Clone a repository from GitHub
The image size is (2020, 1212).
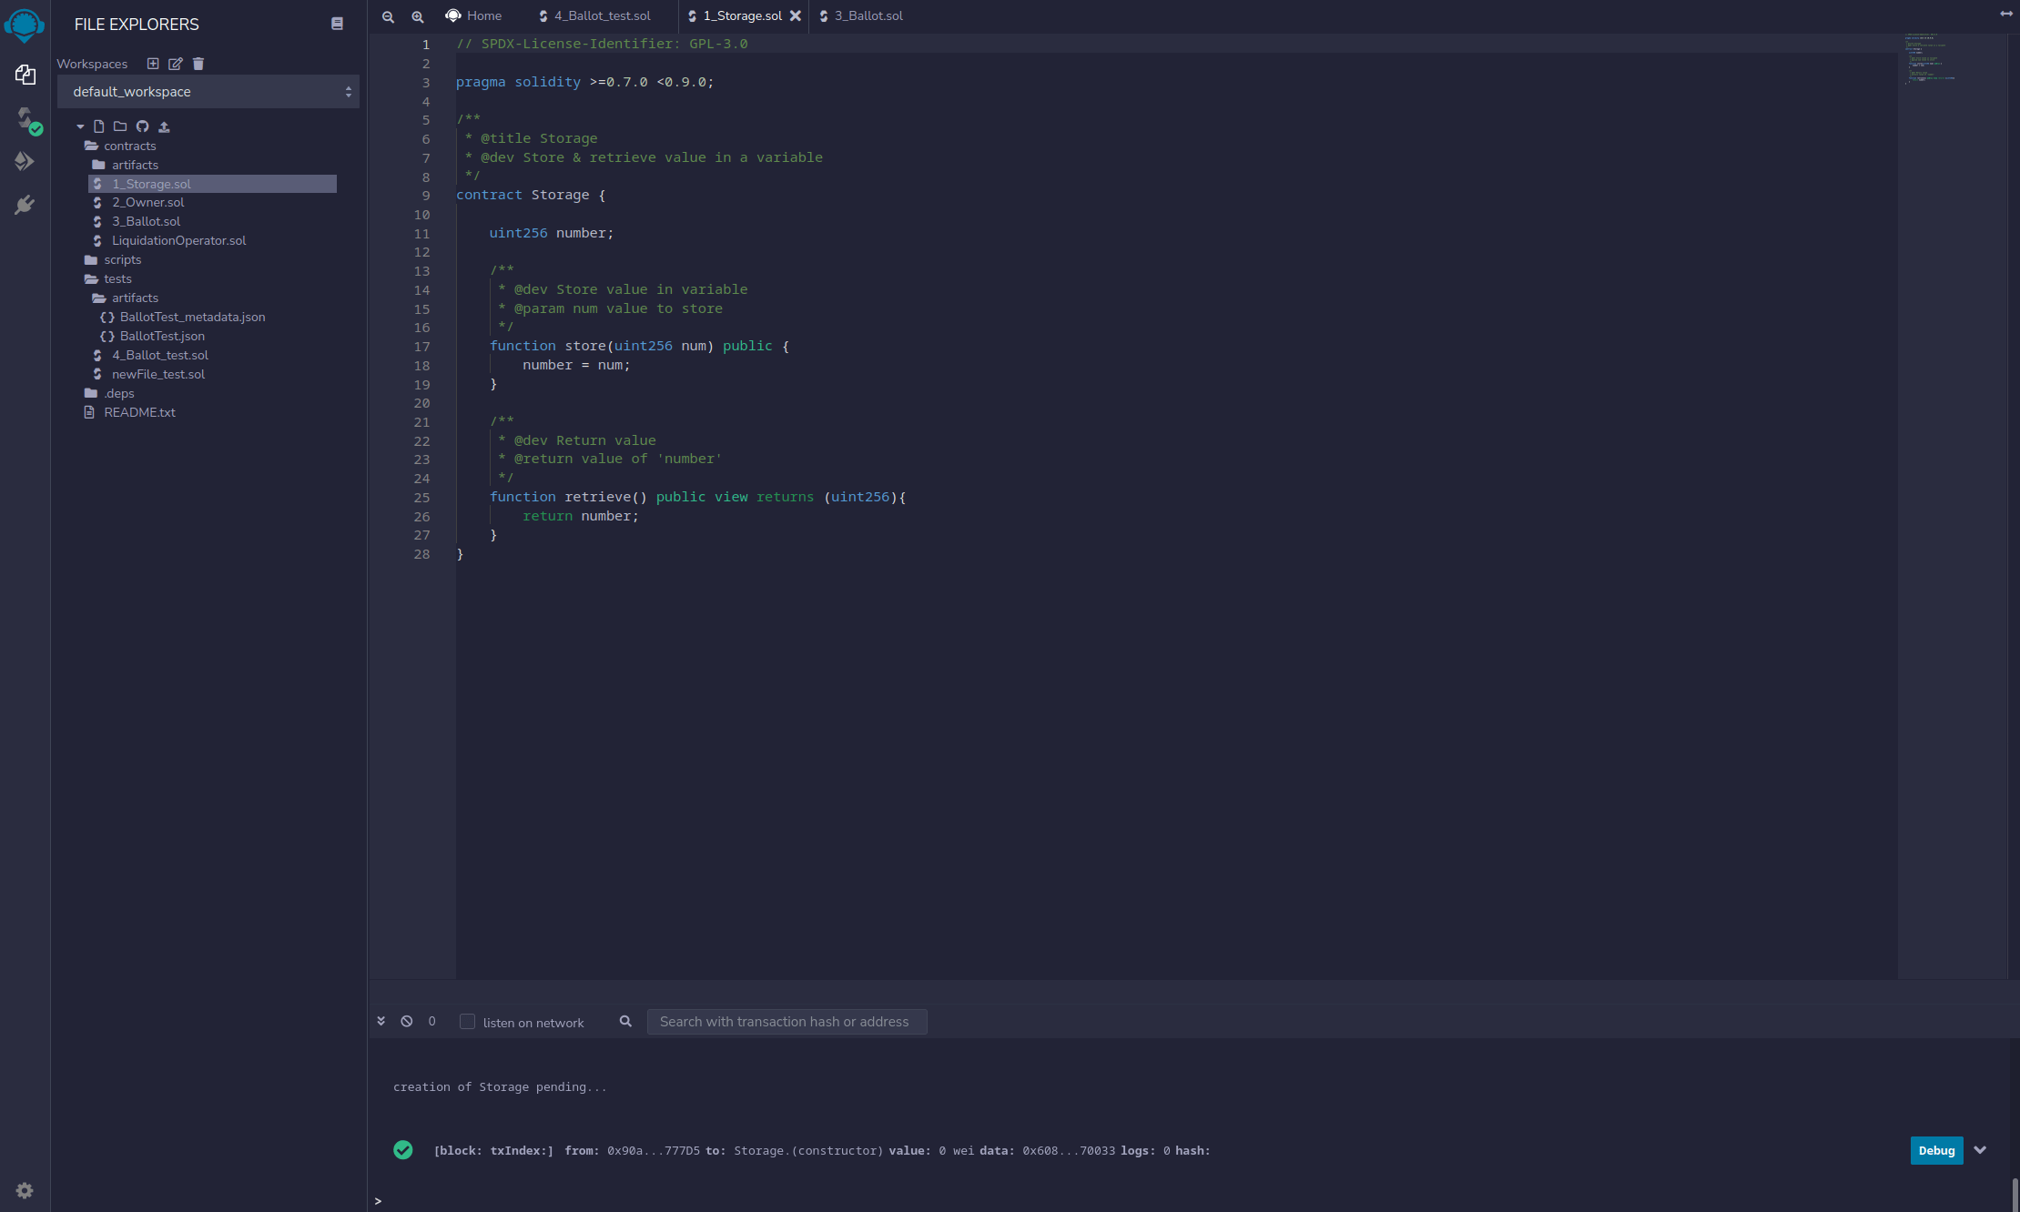click(142, 126)
